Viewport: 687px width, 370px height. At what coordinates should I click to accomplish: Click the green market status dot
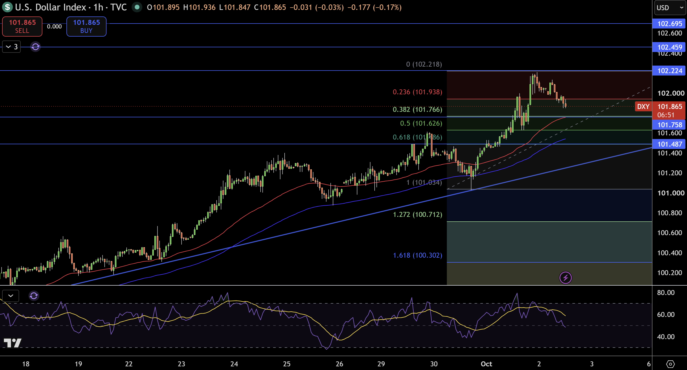[x=137, y=7]
